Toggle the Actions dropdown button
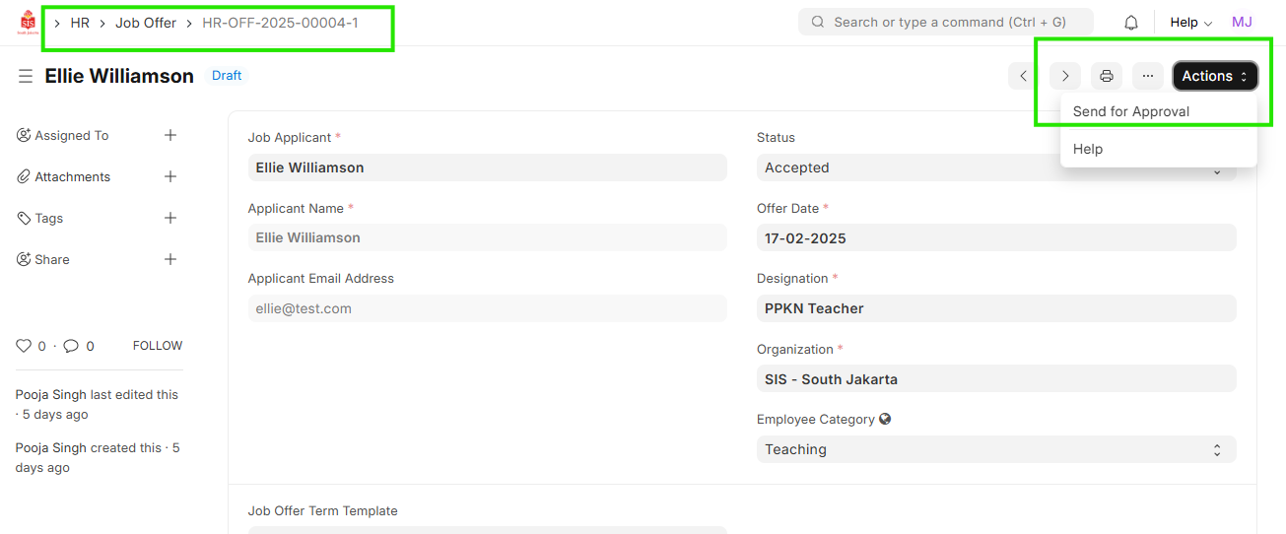 (1214, 76)
